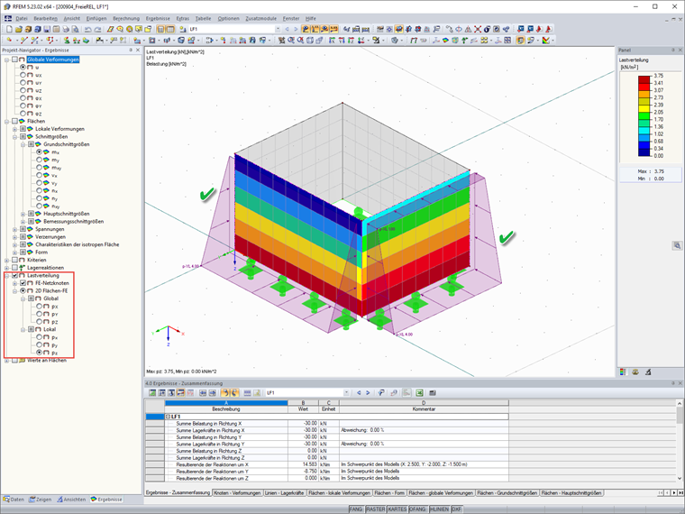Close the Projekt-Navigator panel
The width and height of the screenshot is (685, 514).
[138, 50]
